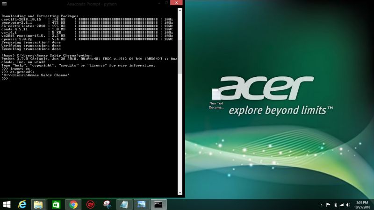Click 'vs2015_runtime-15.5.' package row

87,36
